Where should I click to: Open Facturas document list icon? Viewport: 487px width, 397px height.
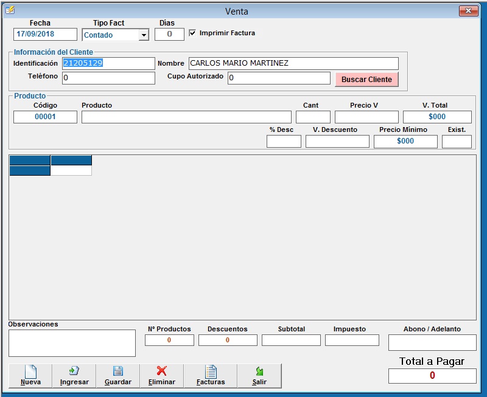(x=211, y=371)
